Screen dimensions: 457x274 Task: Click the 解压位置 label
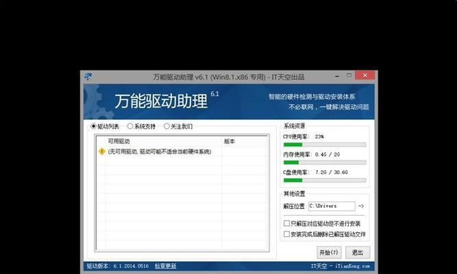pos(294,206)
